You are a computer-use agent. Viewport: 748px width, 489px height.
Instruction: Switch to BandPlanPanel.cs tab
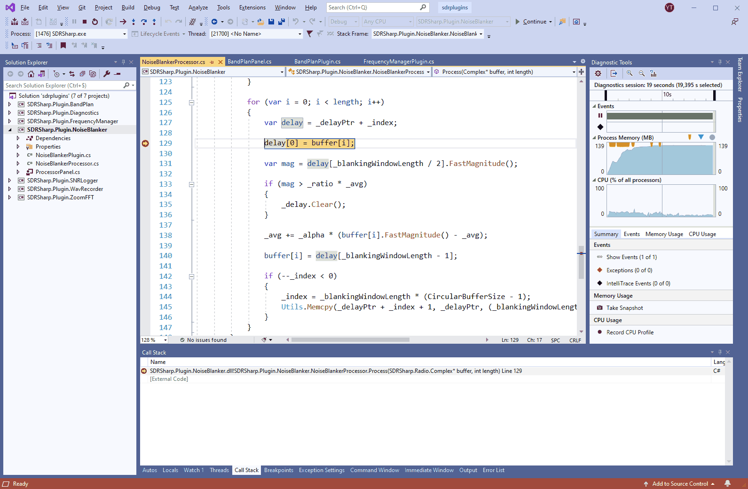point(250,62)
